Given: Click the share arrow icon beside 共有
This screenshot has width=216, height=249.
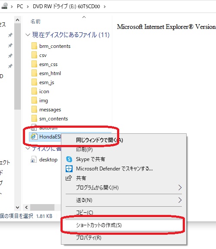Looking at the screenshot, I should [x=69, y=178].
